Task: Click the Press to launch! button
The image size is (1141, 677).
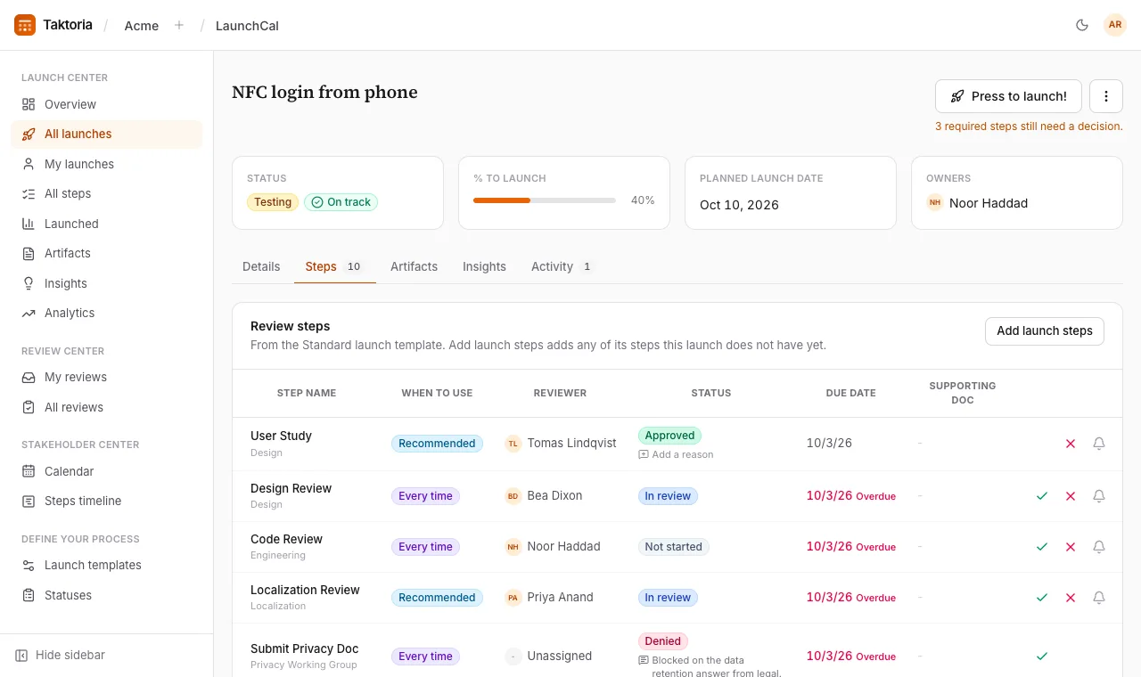Action: (x=1008, y=96)
